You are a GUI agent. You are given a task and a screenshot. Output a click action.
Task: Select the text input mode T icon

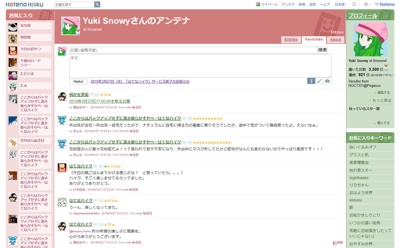point(311,81)
